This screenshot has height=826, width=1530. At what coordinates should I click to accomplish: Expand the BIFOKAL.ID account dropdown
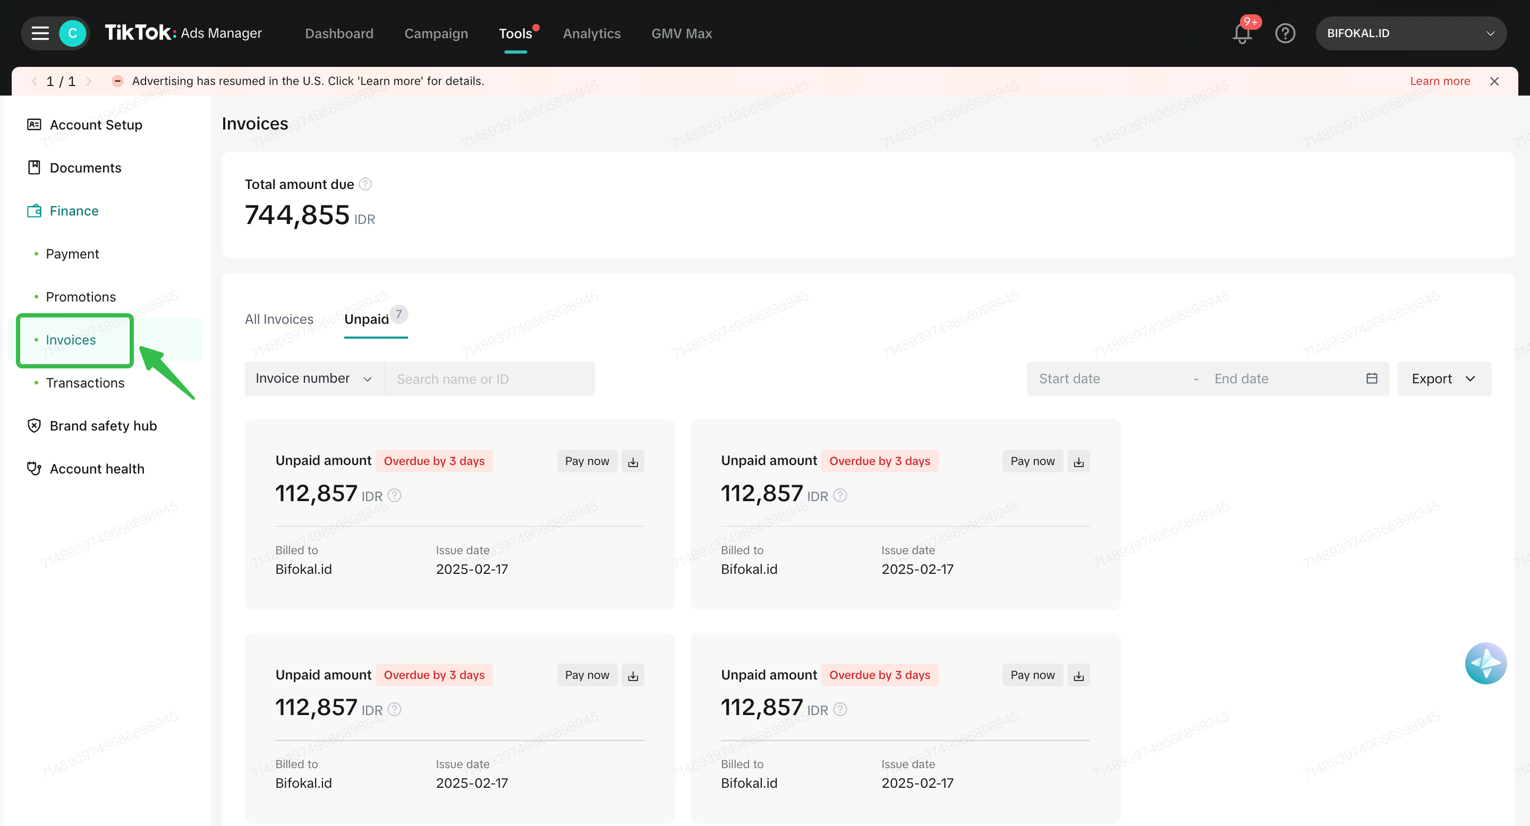(1410, 33)
